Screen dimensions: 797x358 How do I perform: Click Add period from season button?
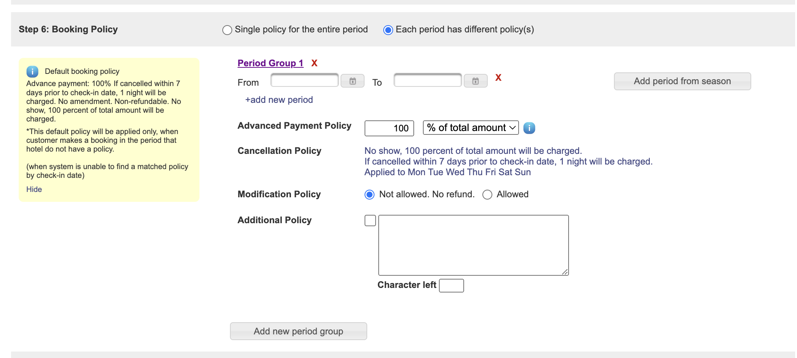pyautogui.click(x=682, y=81)
